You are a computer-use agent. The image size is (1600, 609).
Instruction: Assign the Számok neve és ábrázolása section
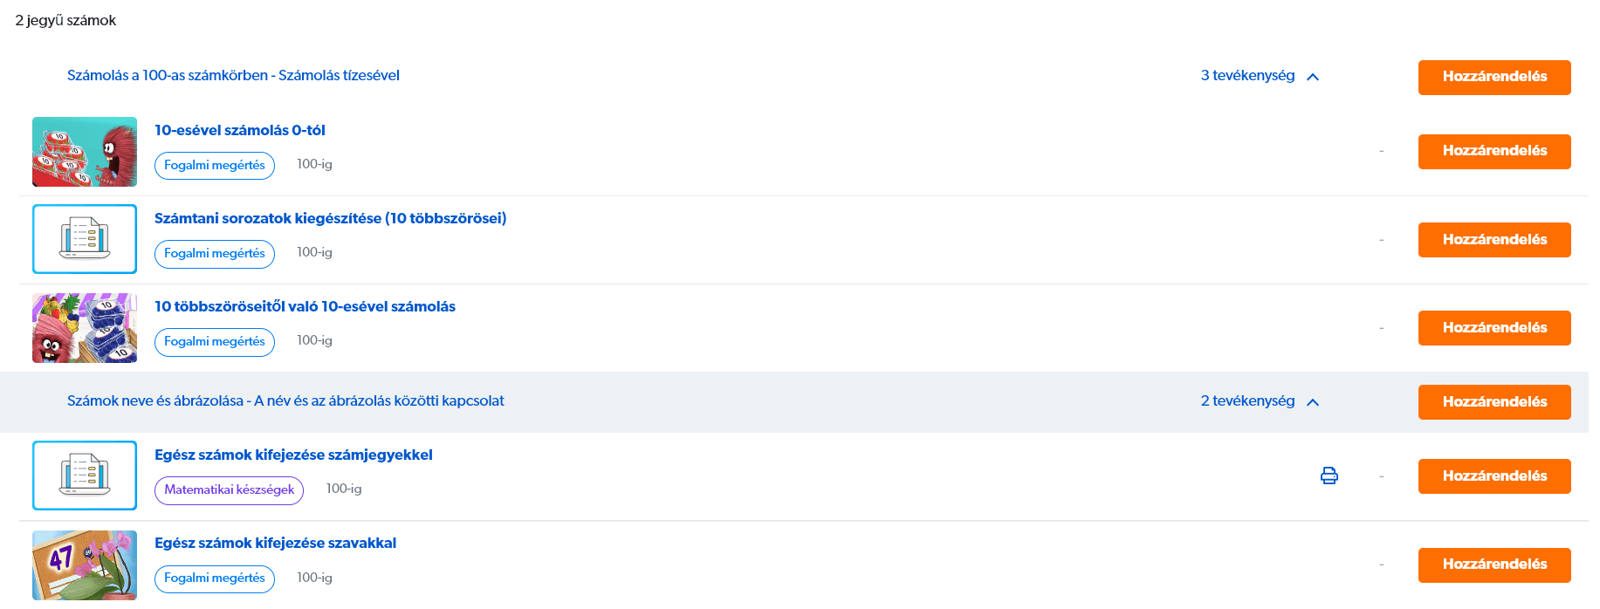point(1494,402)
